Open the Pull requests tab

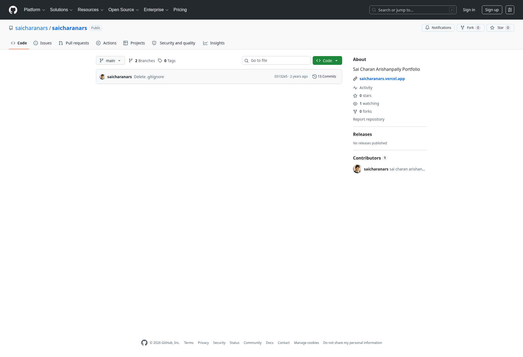coord(74,43)
